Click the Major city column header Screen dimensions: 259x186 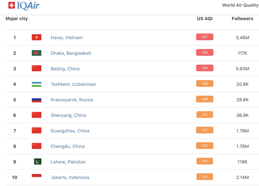[16, 19]
